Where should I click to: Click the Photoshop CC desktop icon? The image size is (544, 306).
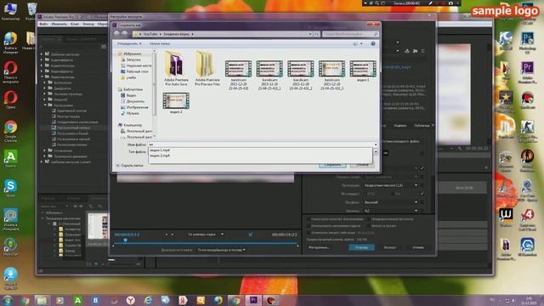coord(527,43)
